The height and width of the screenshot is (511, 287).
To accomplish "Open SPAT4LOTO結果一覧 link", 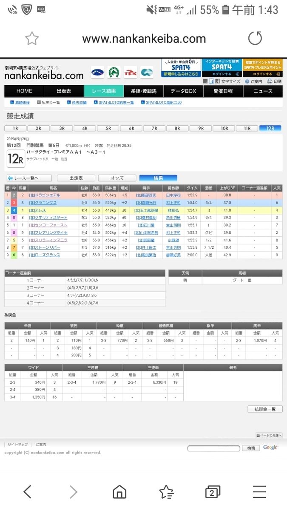I will (x=116, y=103).
